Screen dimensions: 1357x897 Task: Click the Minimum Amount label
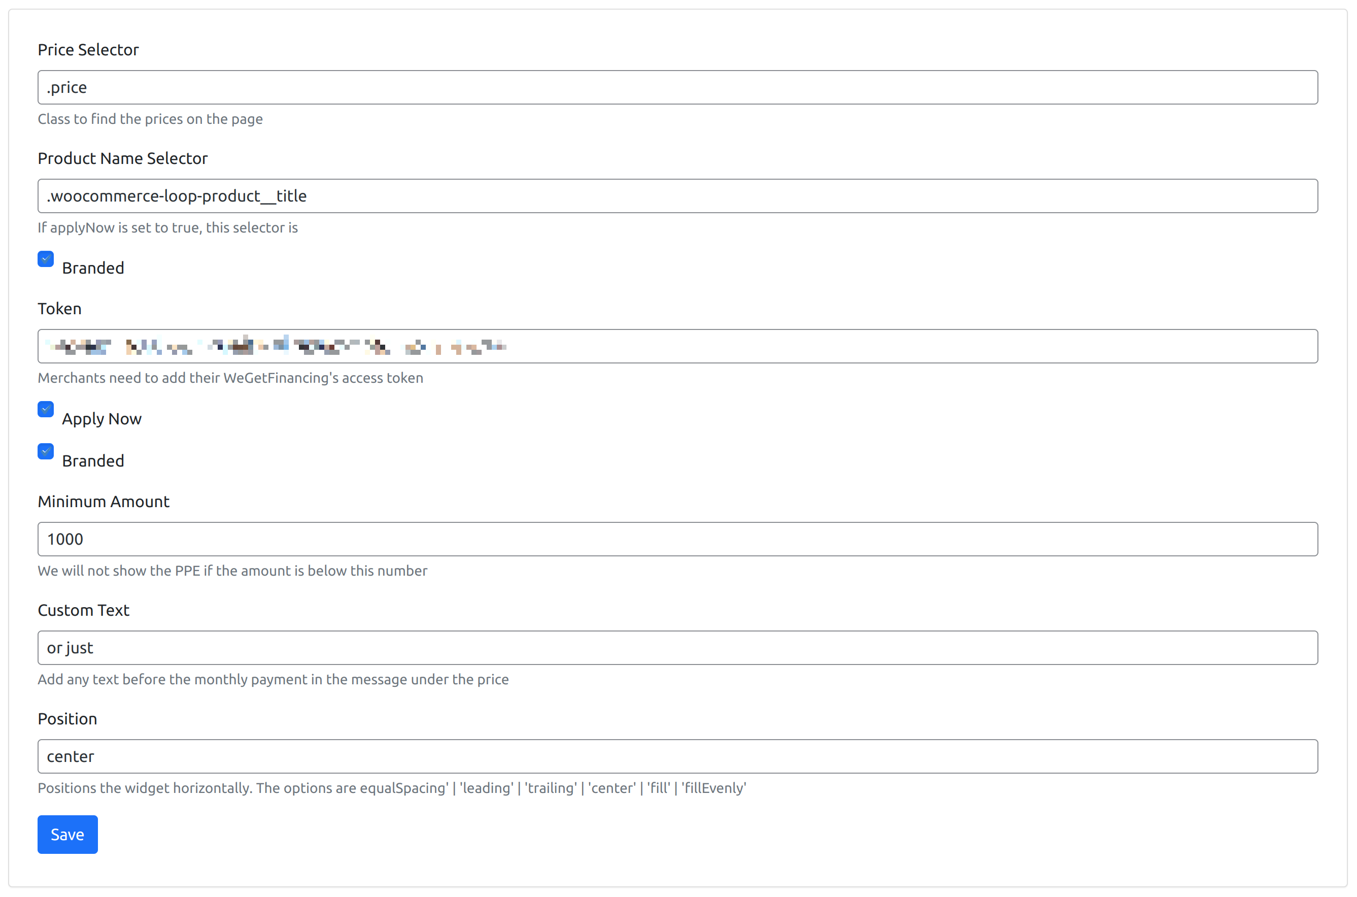(104, 502)
